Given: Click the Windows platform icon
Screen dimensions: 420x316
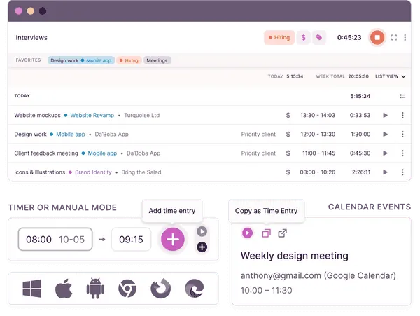Looking at the screenshot, I should (x=32, y=289).
